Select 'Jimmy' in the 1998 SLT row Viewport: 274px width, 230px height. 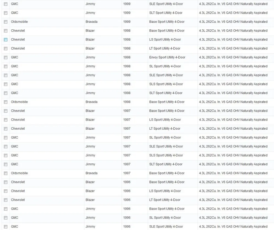(x=90, y=93)
